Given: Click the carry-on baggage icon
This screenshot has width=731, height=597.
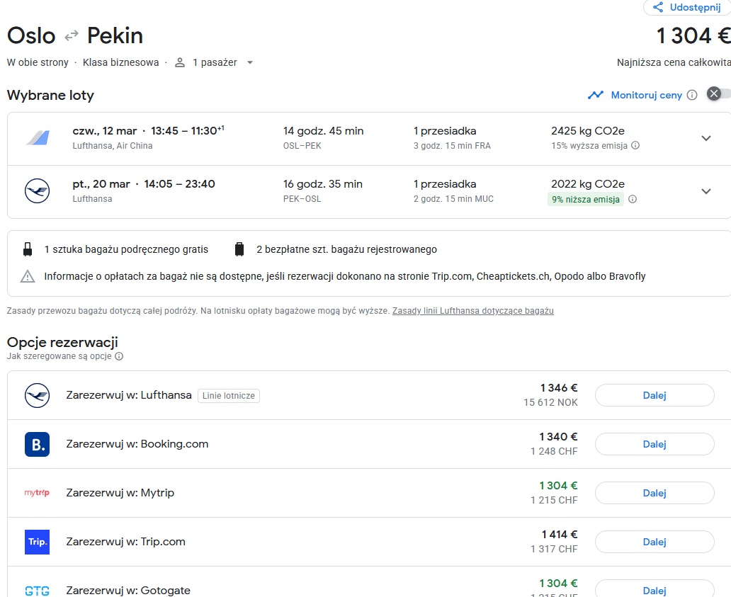Looking at the screenshot, I should coord(28,249).
